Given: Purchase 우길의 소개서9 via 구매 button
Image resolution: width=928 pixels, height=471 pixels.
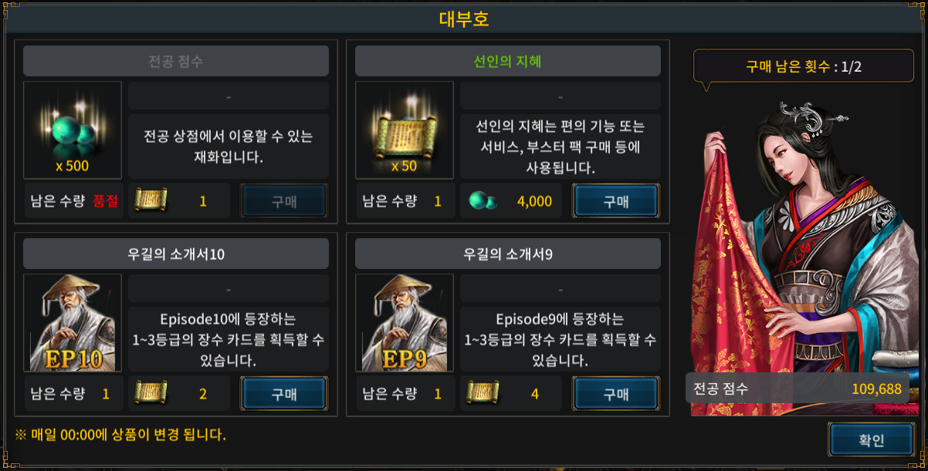Looking at the screenshot, I should click(616, 394).
